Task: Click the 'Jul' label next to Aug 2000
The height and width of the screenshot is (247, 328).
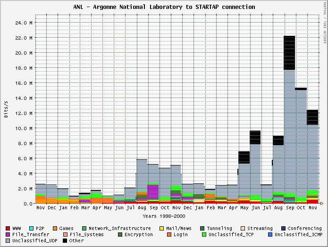Action: pyautogui.click(x=267, y=208)
